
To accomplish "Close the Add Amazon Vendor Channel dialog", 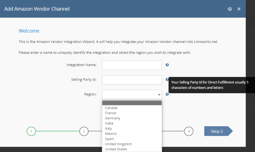I will click(239, 9).
